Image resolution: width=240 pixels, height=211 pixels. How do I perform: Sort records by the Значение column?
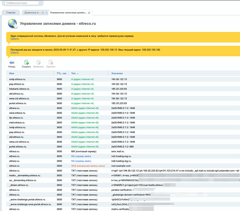pyautogui.click(x=117, y=73)
